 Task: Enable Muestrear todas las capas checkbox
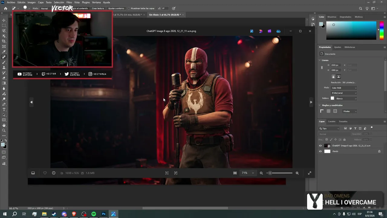click(x=129, y=8)
